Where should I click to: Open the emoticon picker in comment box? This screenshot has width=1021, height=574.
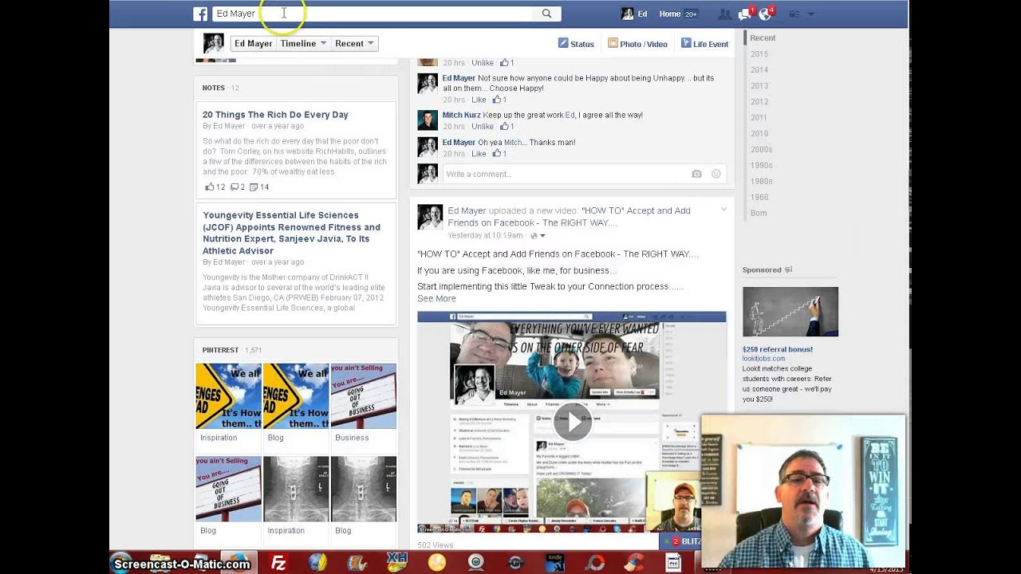point(716,174)
